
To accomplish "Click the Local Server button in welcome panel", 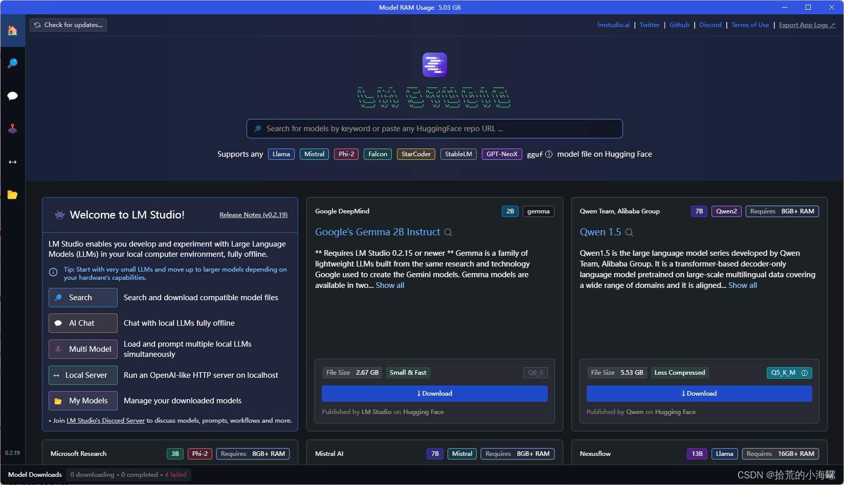I will 83,375.
